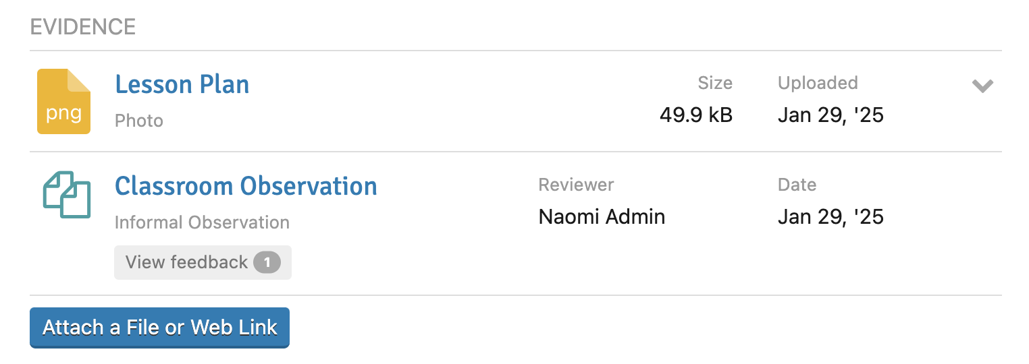Select the Naomi Admin reviewer name

coord(602,216)
